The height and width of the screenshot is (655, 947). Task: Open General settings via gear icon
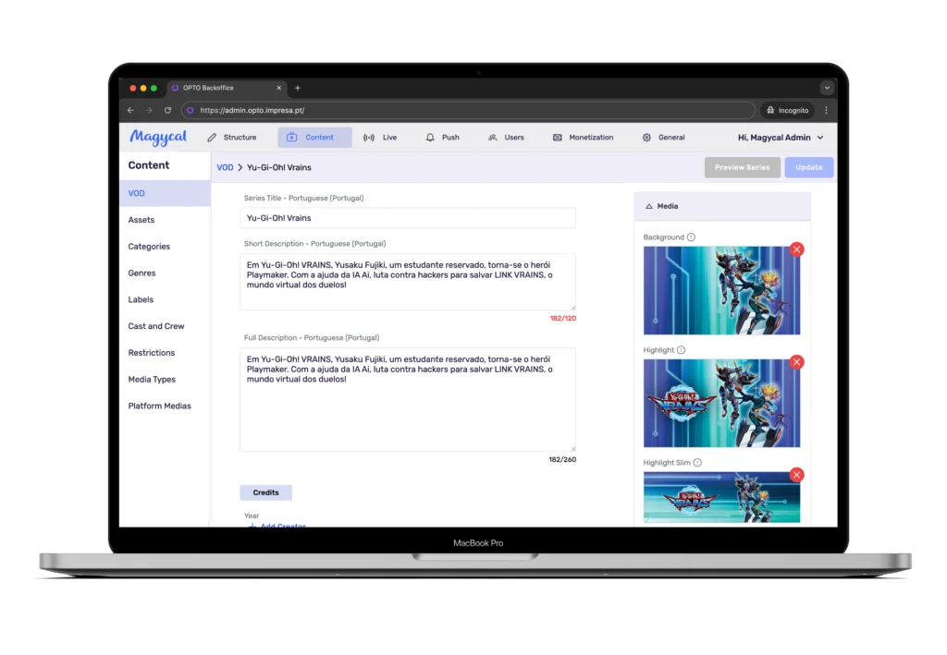coord(645,137)
